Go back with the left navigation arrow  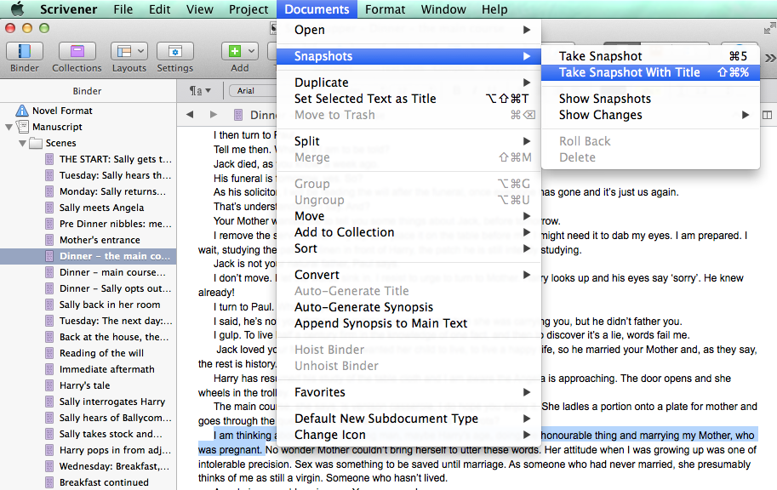point(189,115)
